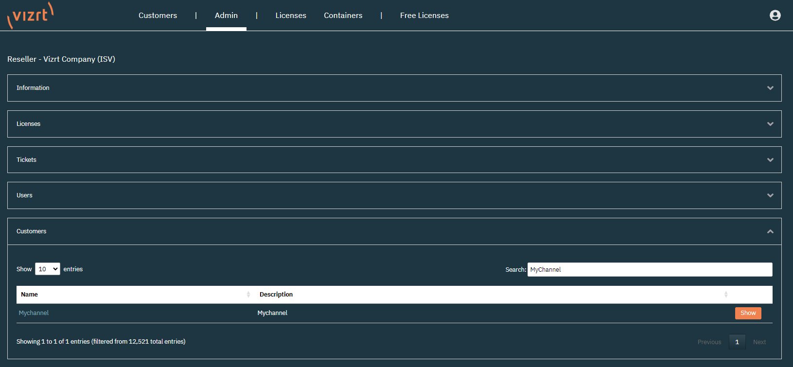Sort table by Description column arrows

click(x=725, y=295)
